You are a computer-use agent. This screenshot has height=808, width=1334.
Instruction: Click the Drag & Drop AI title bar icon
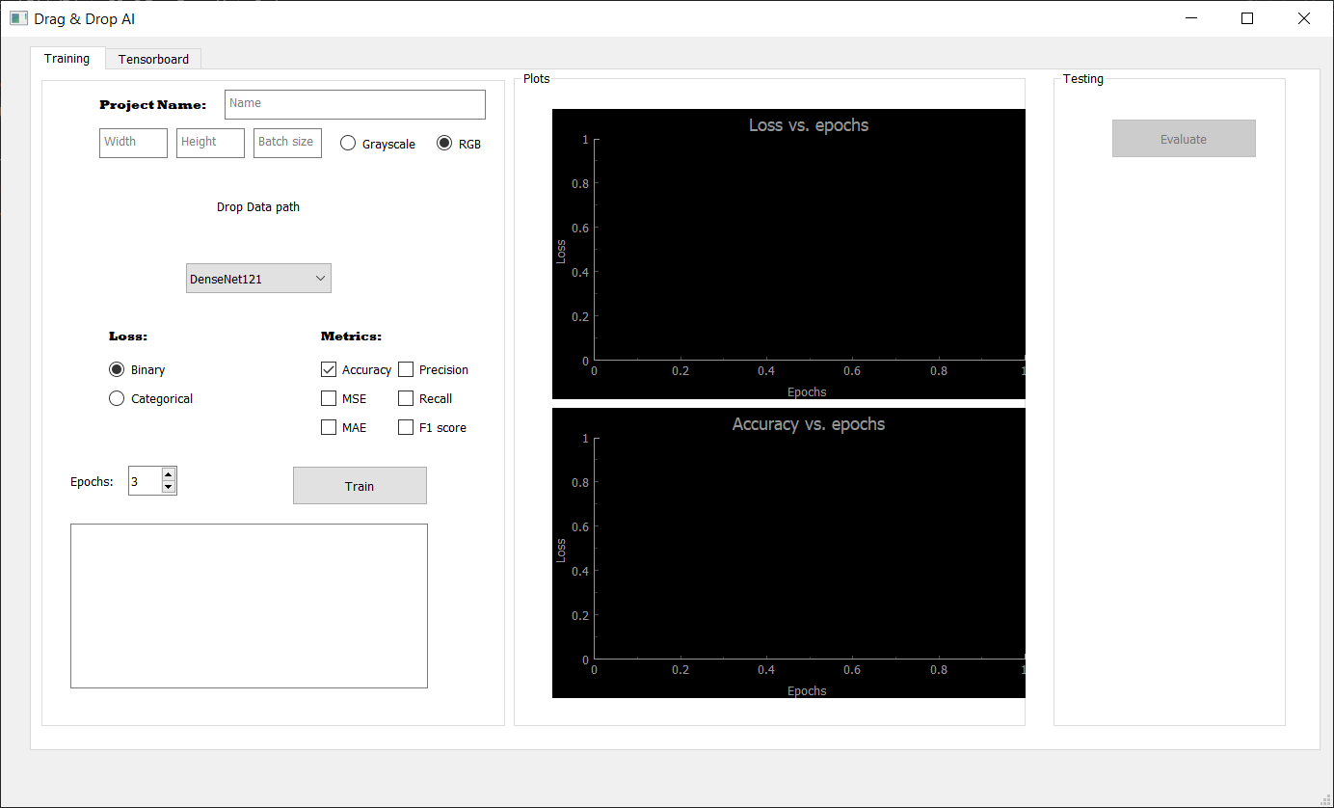point(18,17)
